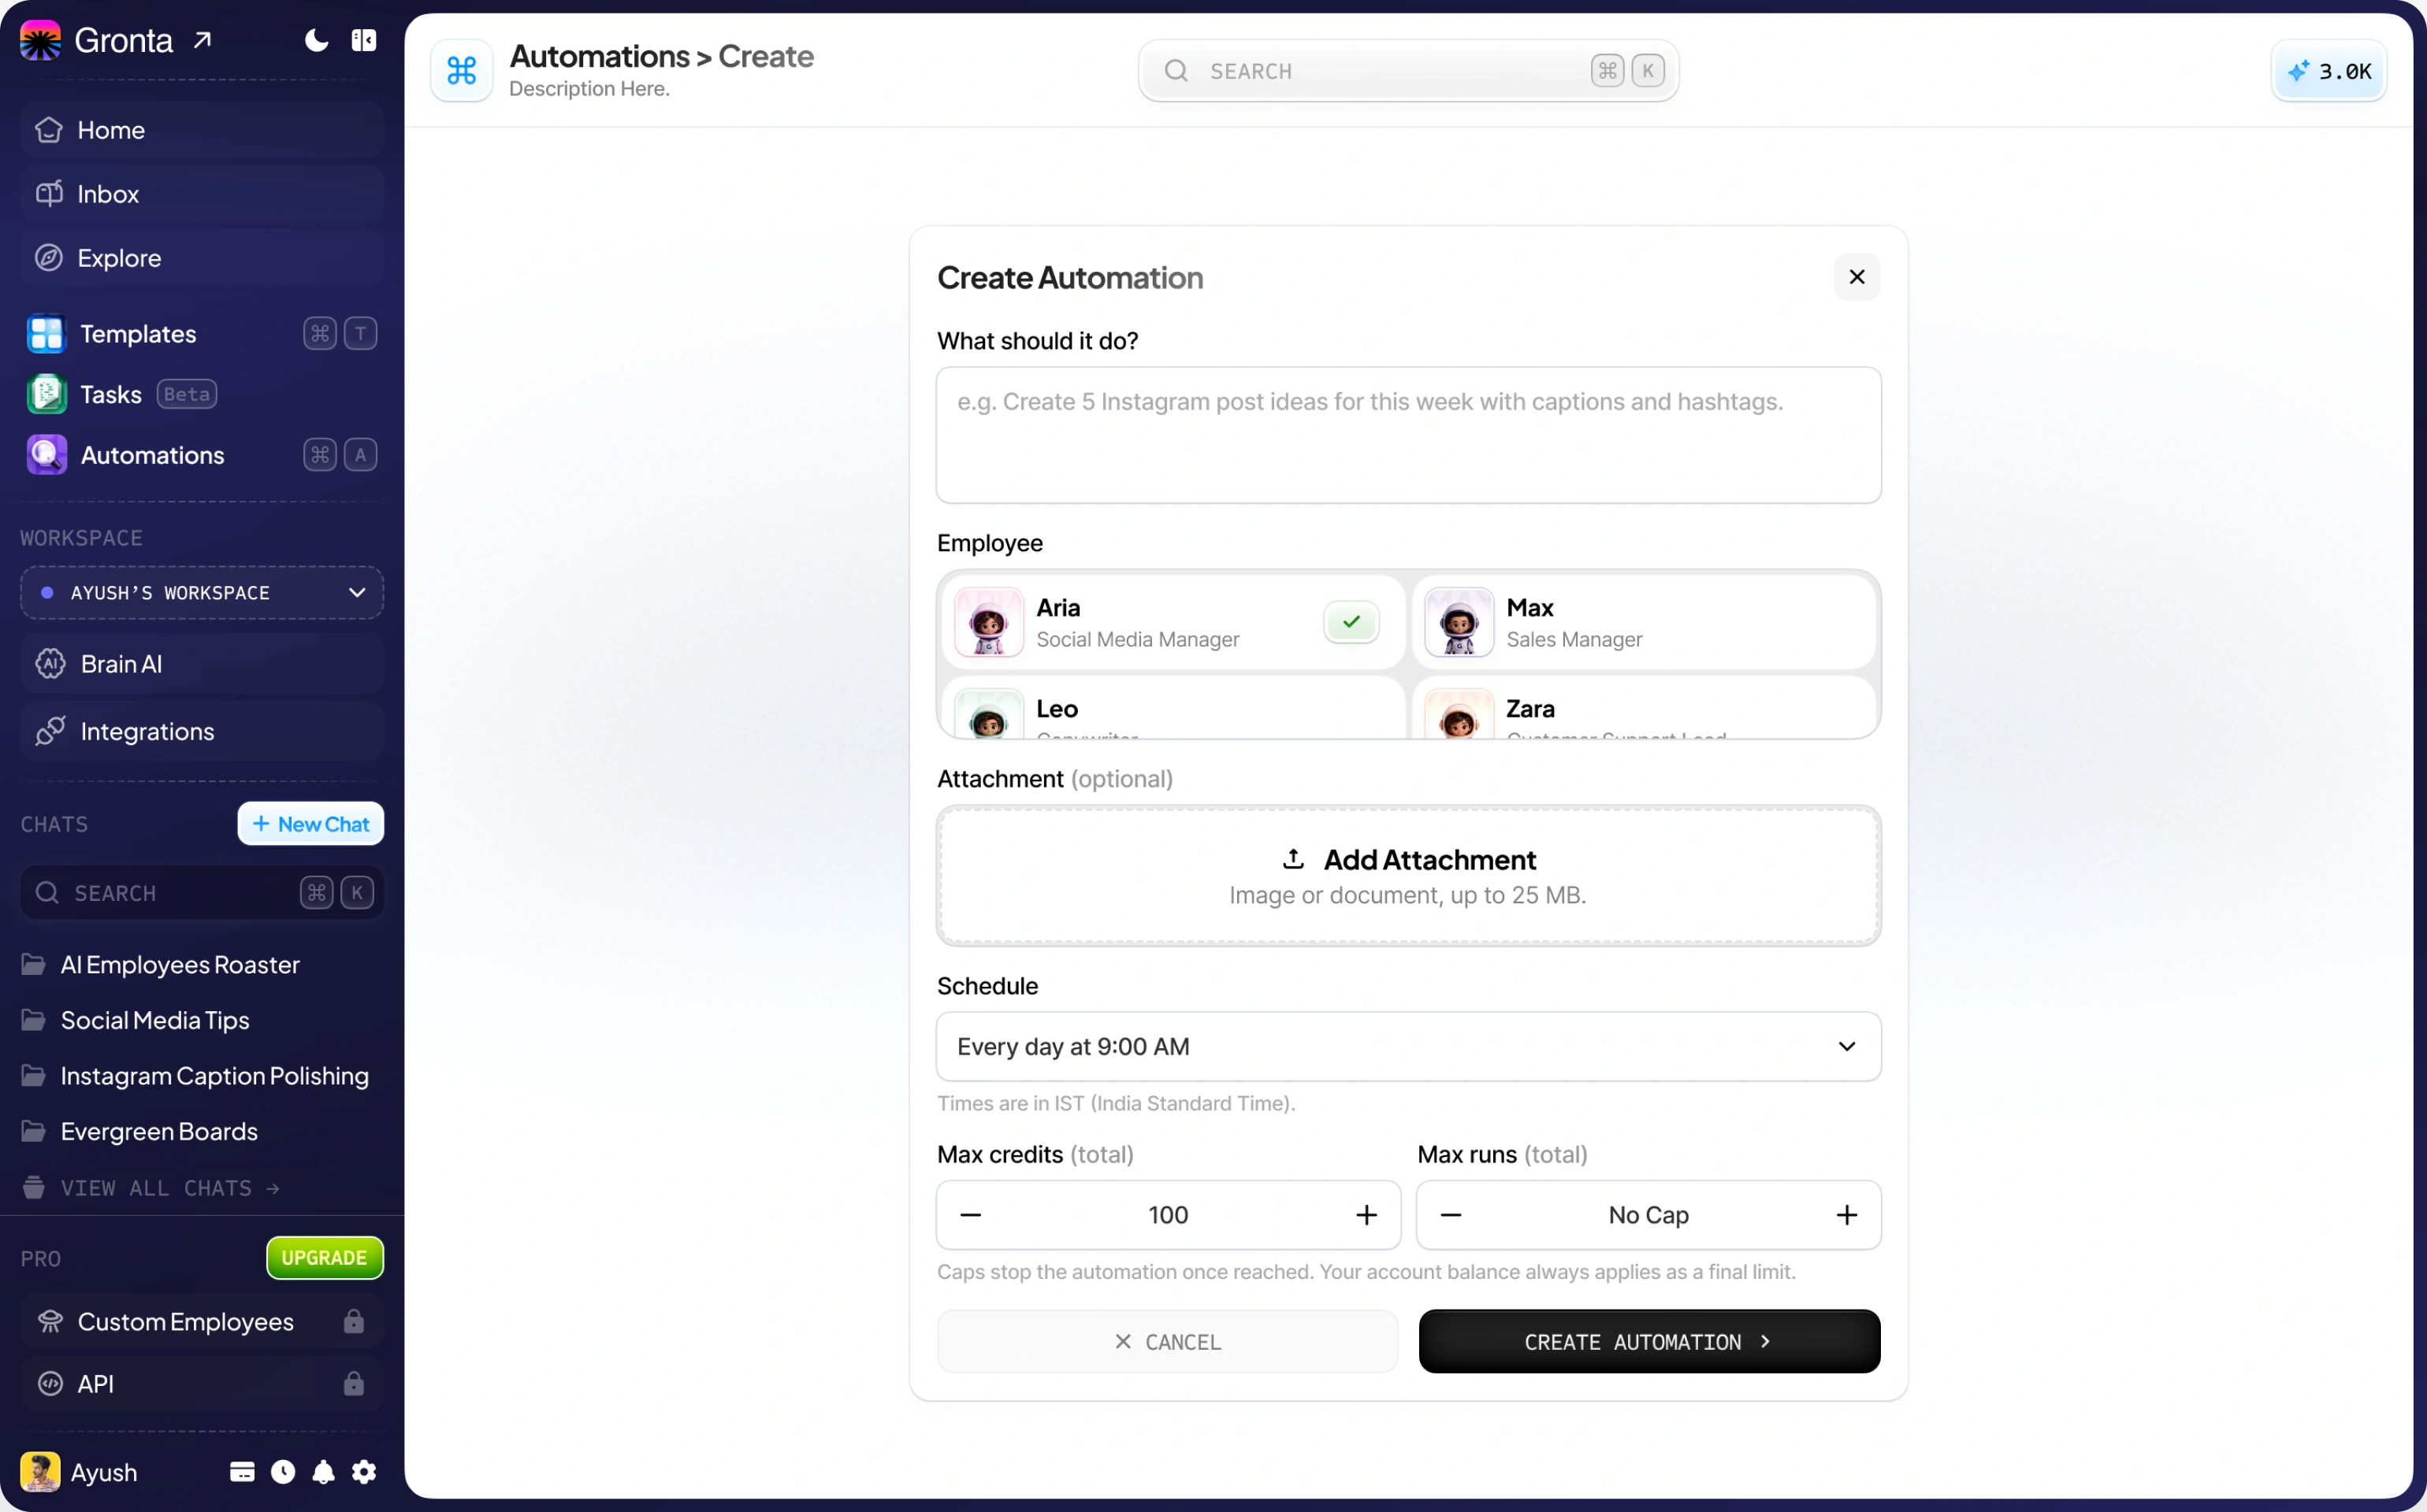Go to Explore
Image resolution: width=2427 pixels, height=1512 pixels.
click(x=202, y=258)
